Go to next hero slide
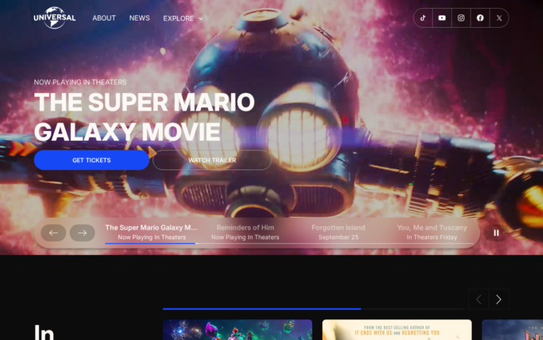Image resolution: width=543 pixels, height=340 pixels. pos(82,233)
